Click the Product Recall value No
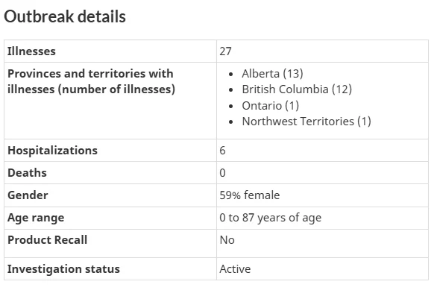This screenshot has height=299, width=437. 227,240
